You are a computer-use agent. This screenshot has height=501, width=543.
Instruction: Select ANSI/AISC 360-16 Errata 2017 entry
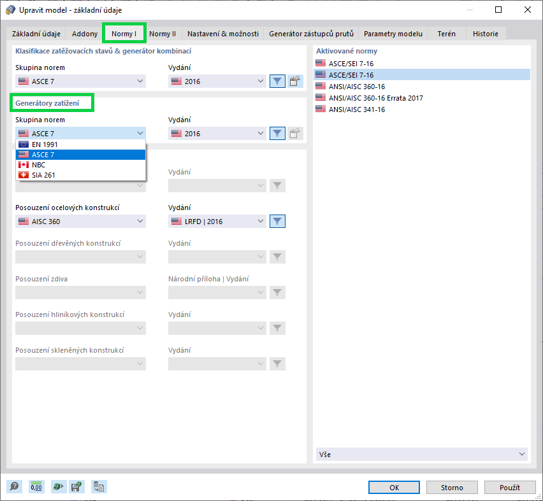422,98
